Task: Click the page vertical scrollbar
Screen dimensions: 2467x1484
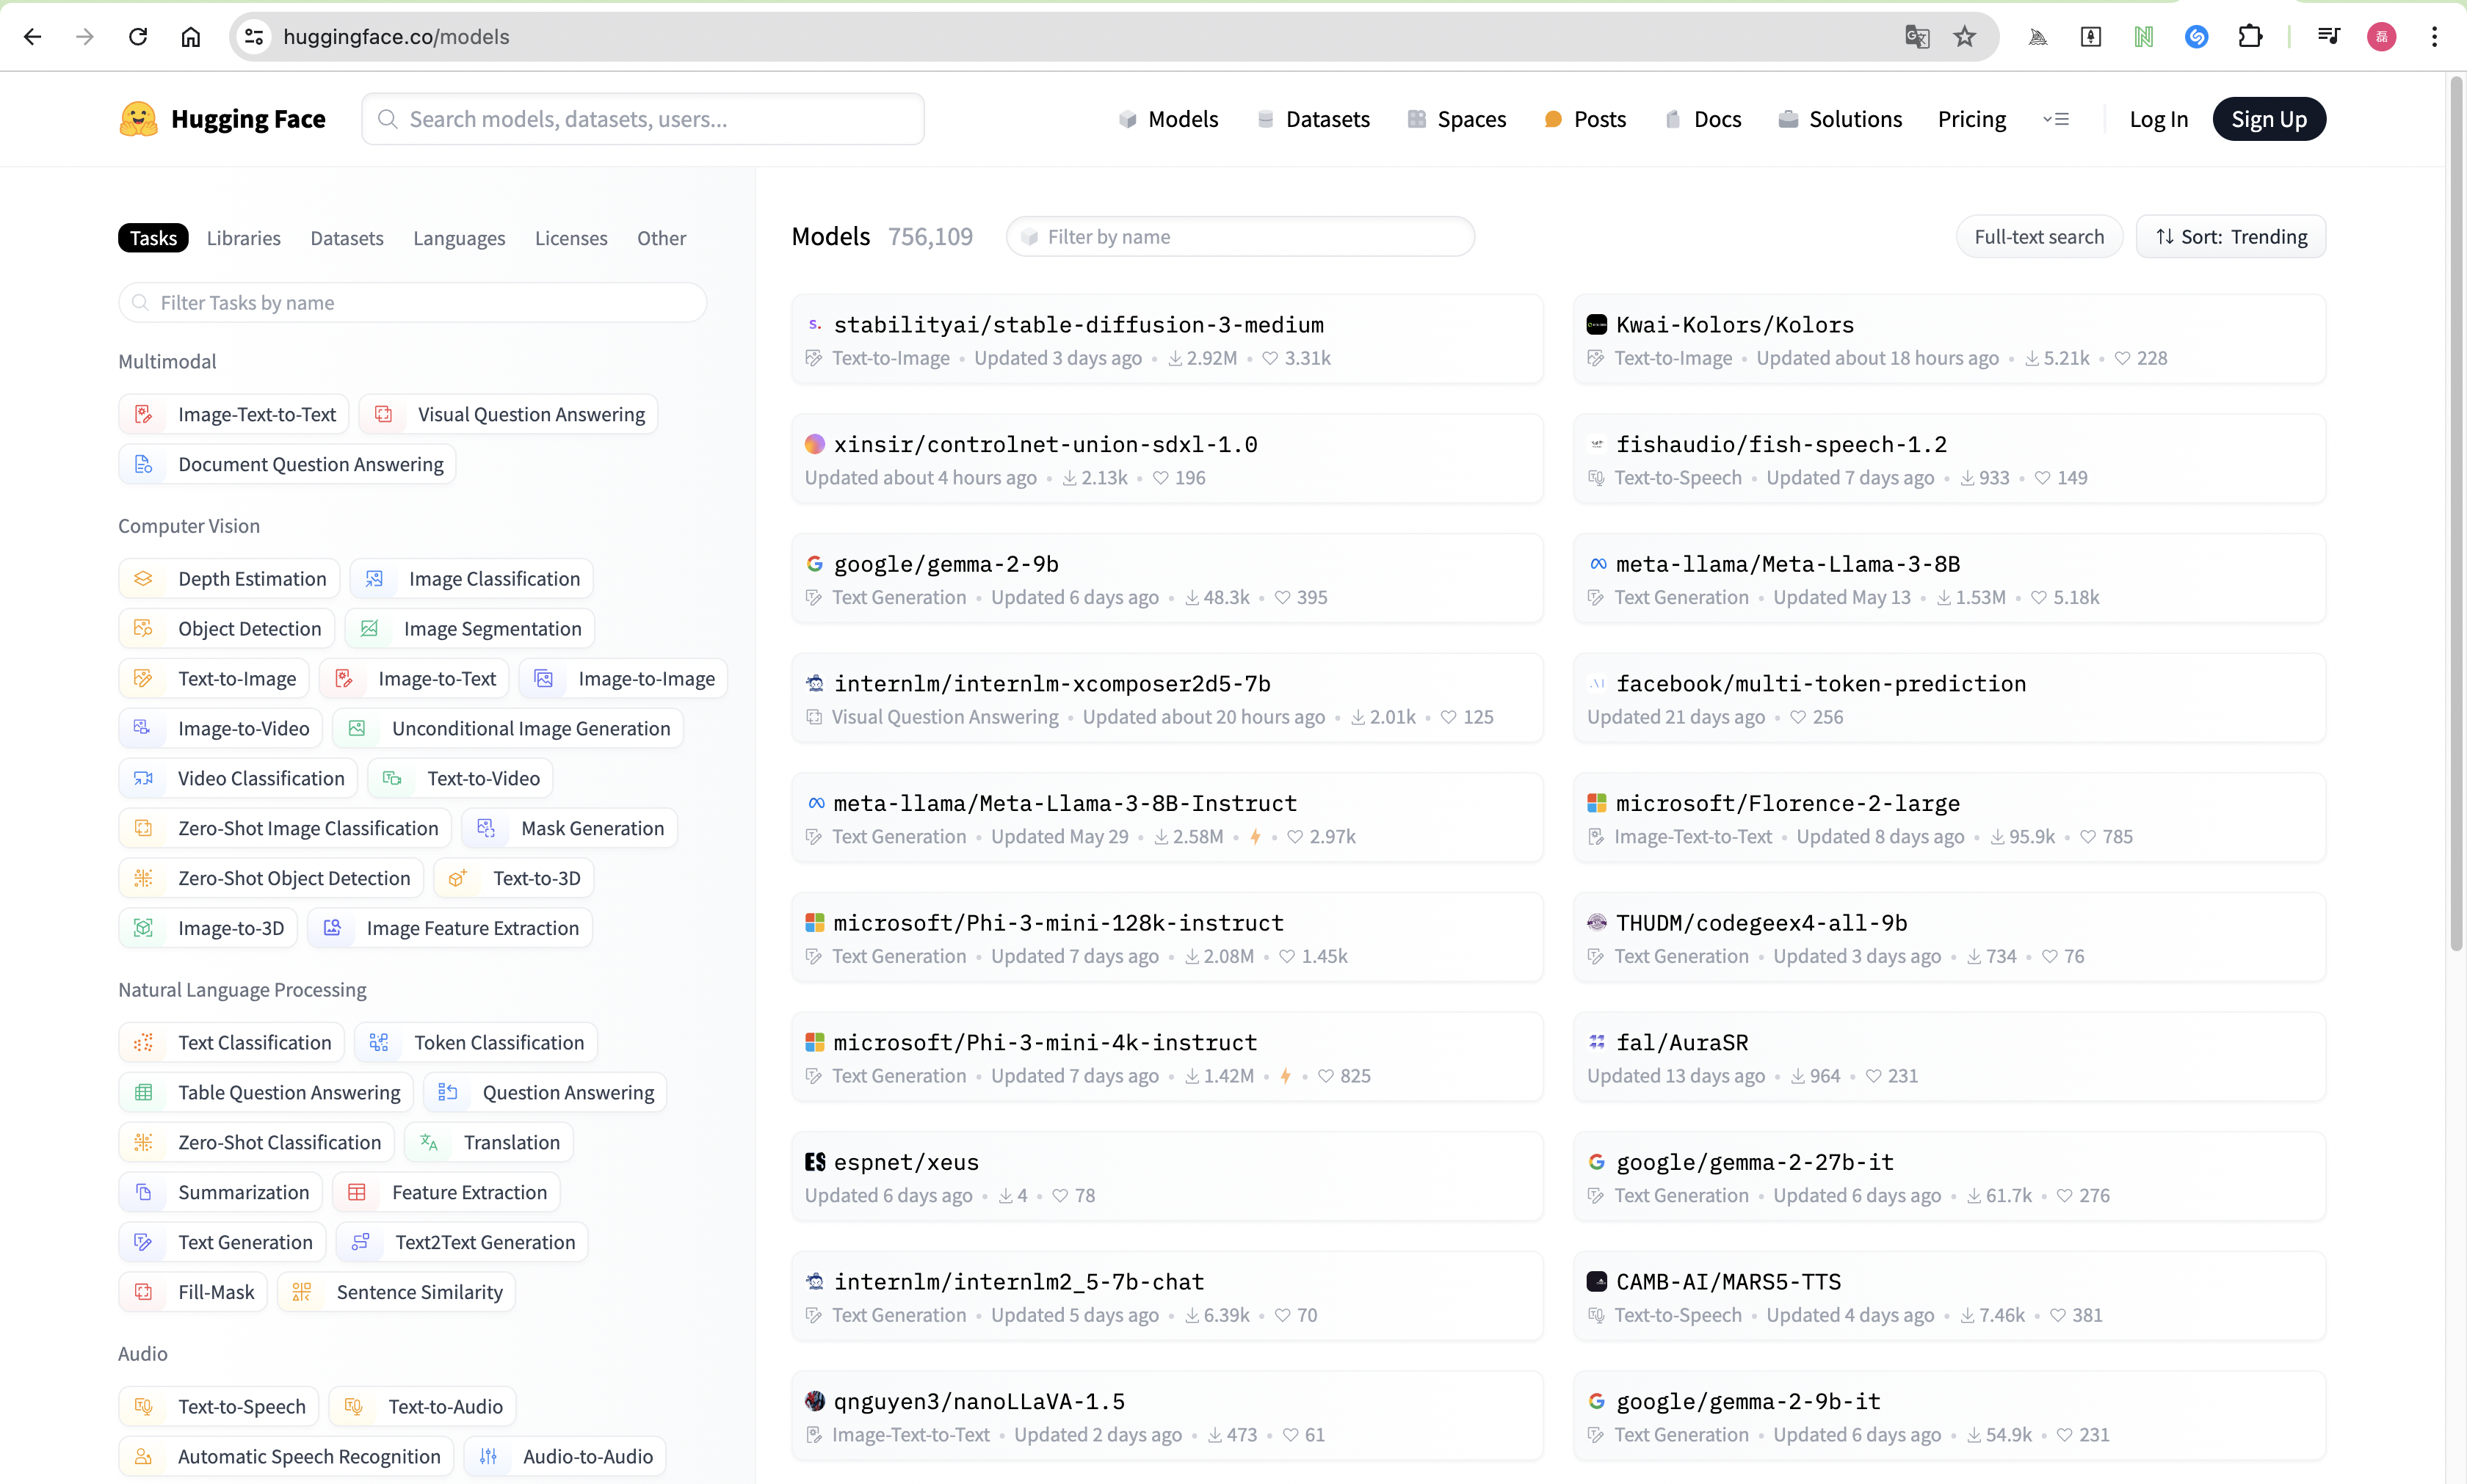Action: pyautogui.click(x=2456, y=515)
